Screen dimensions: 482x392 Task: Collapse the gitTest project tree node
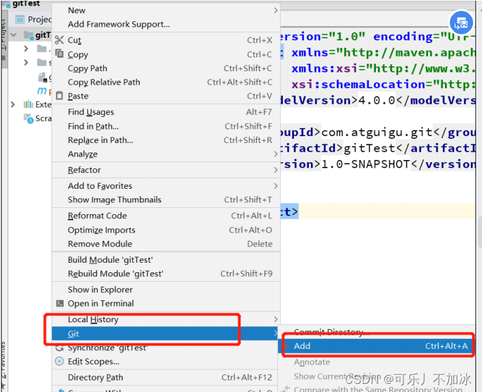point(14,35)
